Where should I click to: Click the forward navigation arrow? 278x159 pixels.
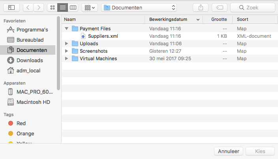point(39,7)
